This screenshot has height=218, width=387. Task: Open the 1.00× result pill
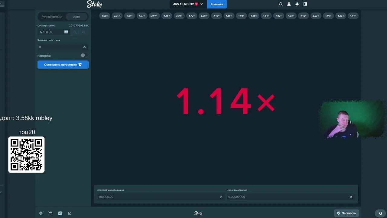(328, 16)
